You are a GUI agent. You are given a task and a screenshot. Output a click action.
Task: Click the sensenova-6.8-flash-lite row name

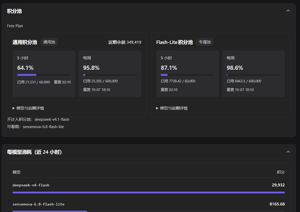point(38,204)
